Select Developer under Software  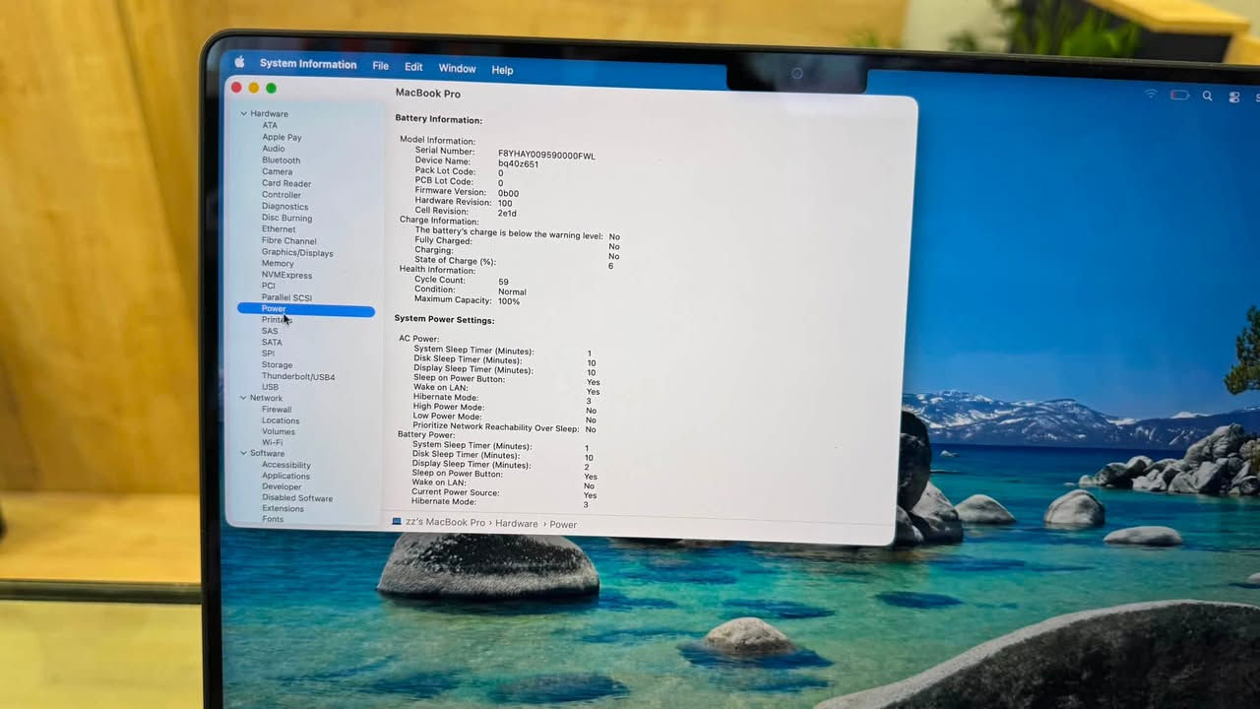282,486
